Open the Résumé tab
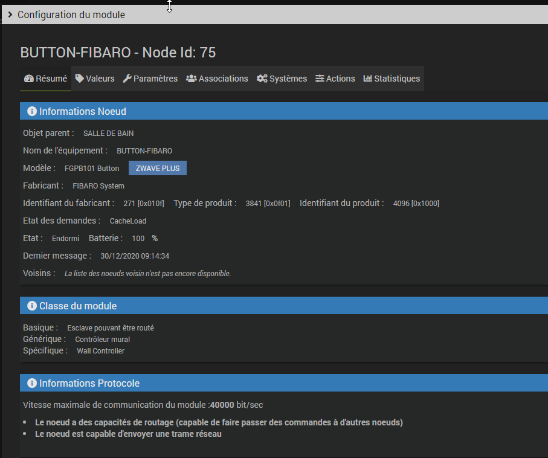 pos(45,79)
